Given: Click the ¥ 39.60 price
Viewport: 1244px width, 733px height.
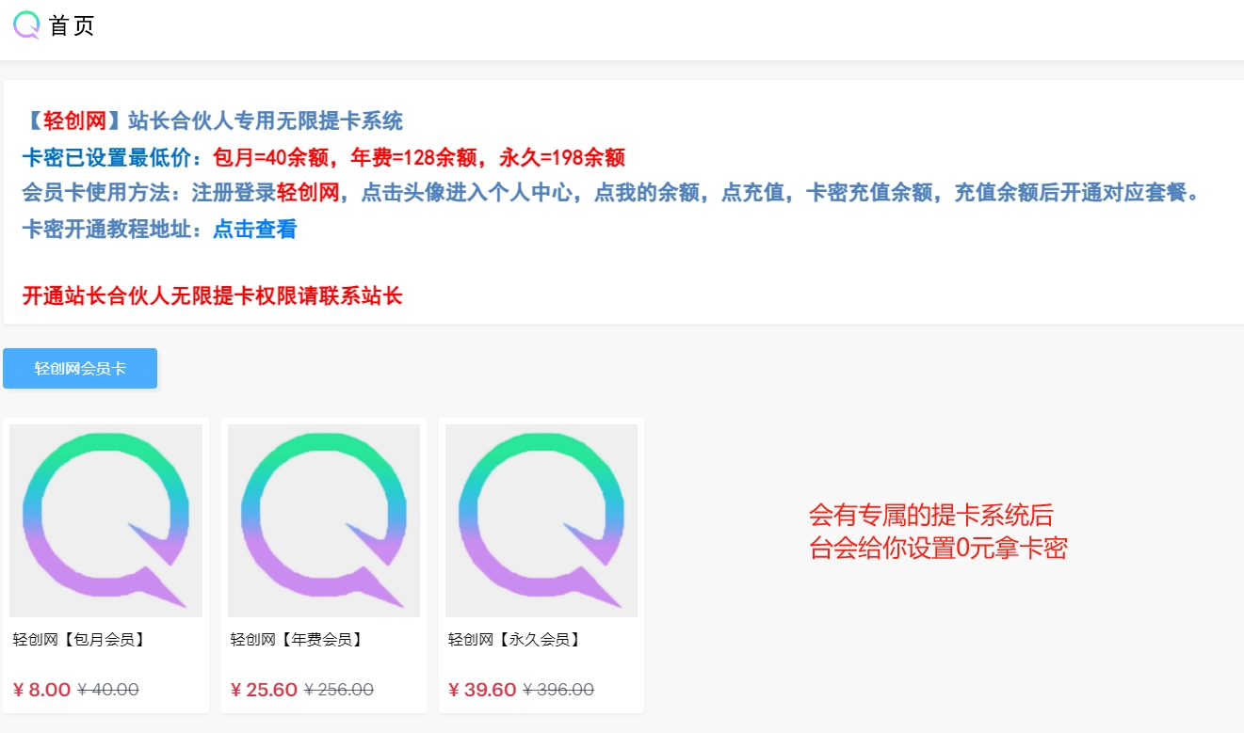Looking at the screenshot, I should click(x=482, y=690).
